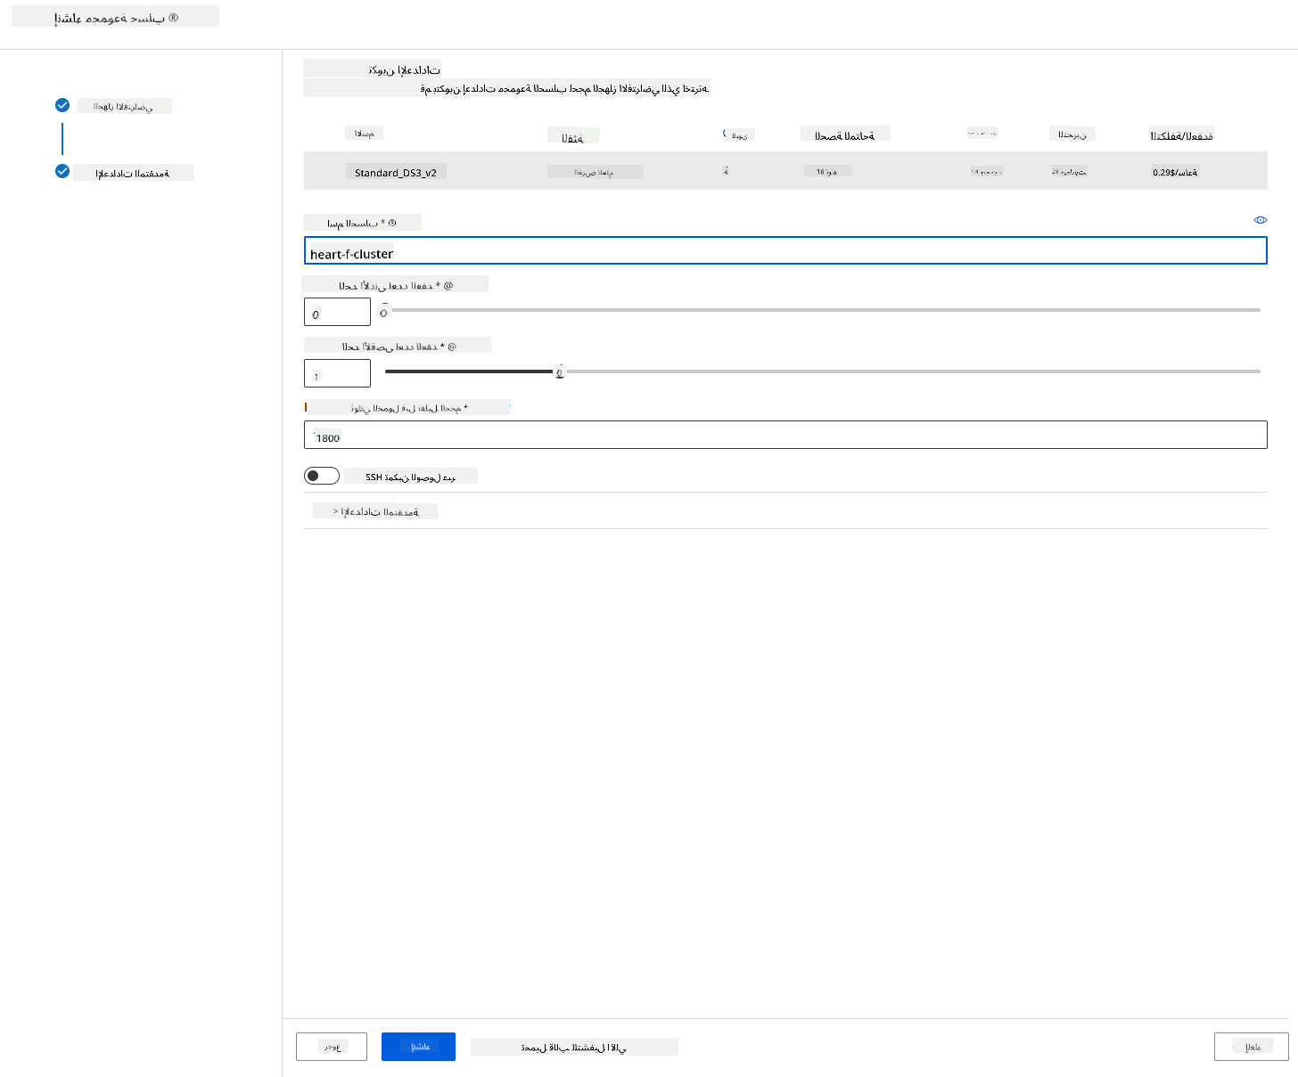Click the Name column header in the VM table
The height and width of the screenshot is (1077, 1298).
coord(364,133)
